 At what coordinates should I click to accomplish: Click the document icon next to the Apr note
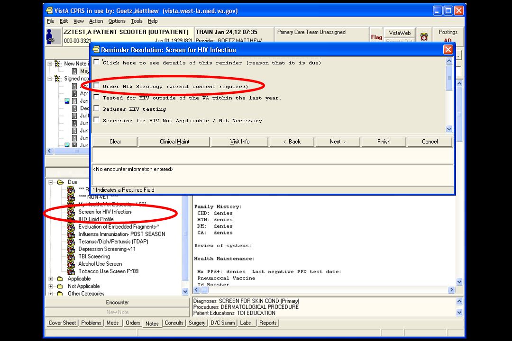click(74, 93)
